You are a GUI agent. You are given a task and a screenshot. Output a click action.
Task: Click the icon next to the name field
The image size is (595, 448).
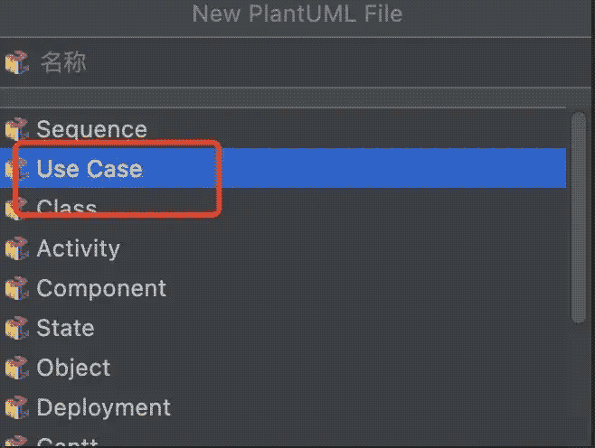pyautogui.click(x=17, y=63)
